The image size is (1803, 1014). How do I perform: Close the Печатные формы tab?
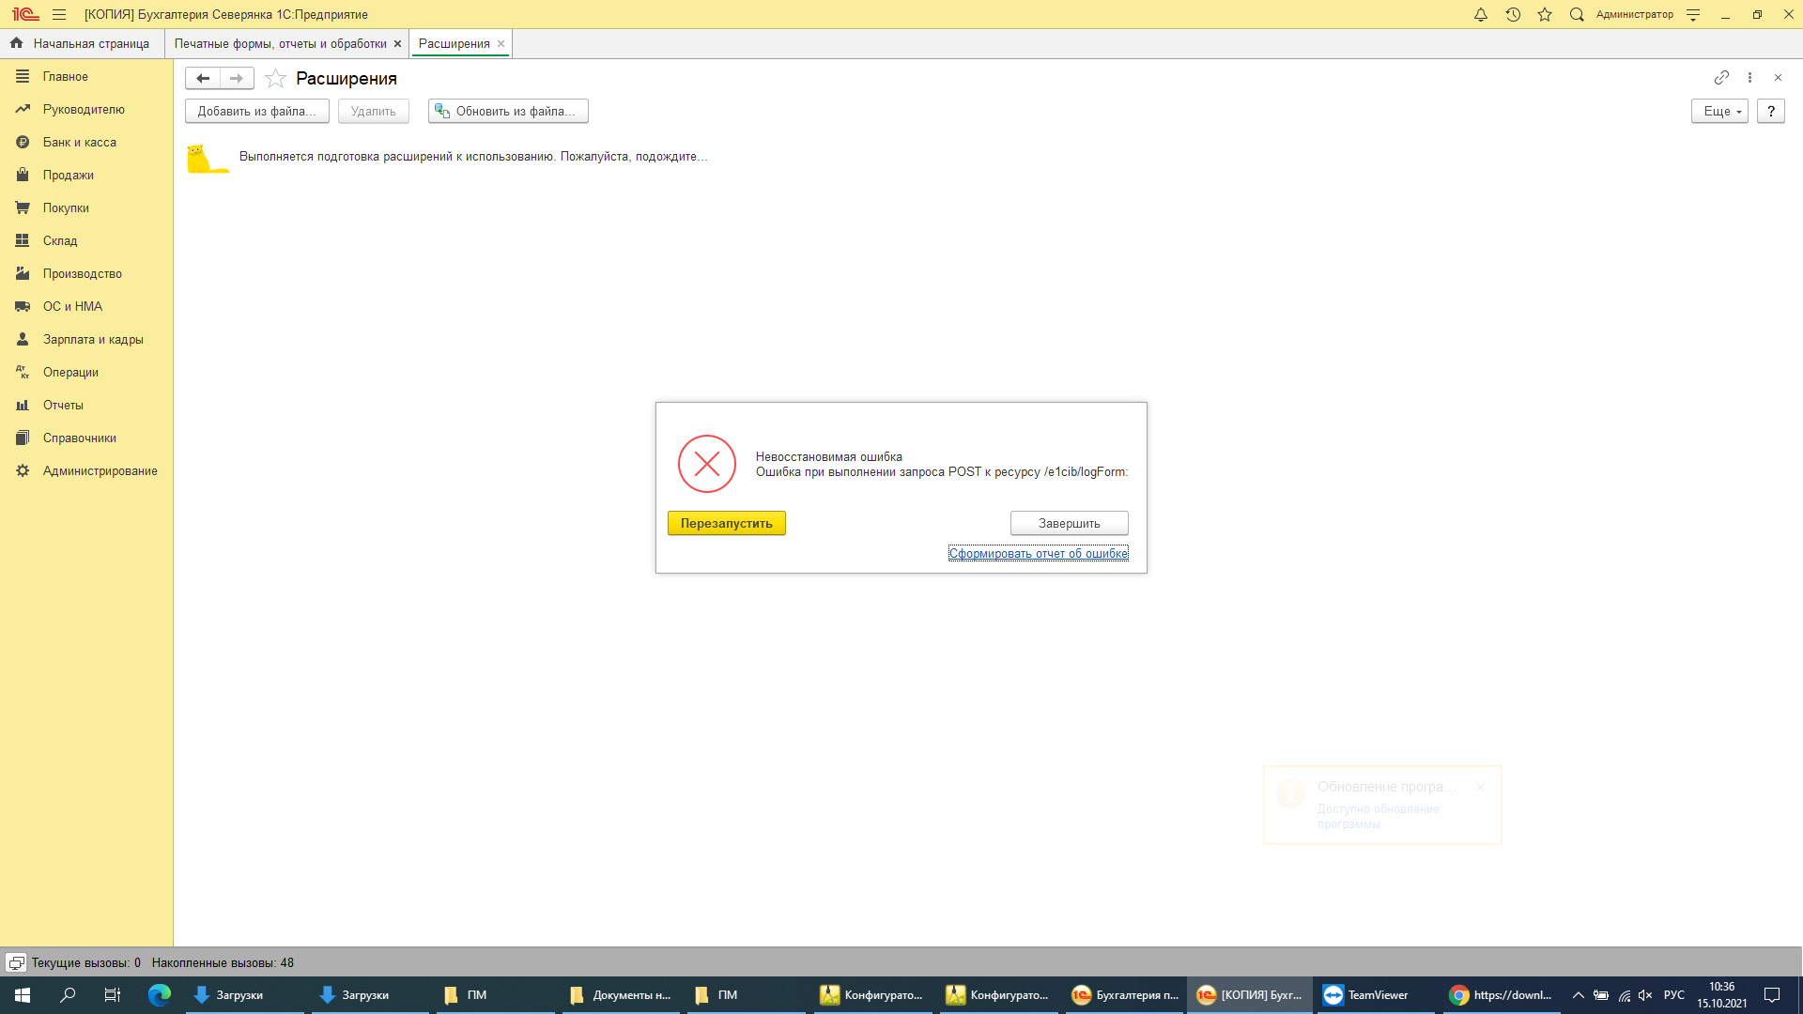click(397, 43)
